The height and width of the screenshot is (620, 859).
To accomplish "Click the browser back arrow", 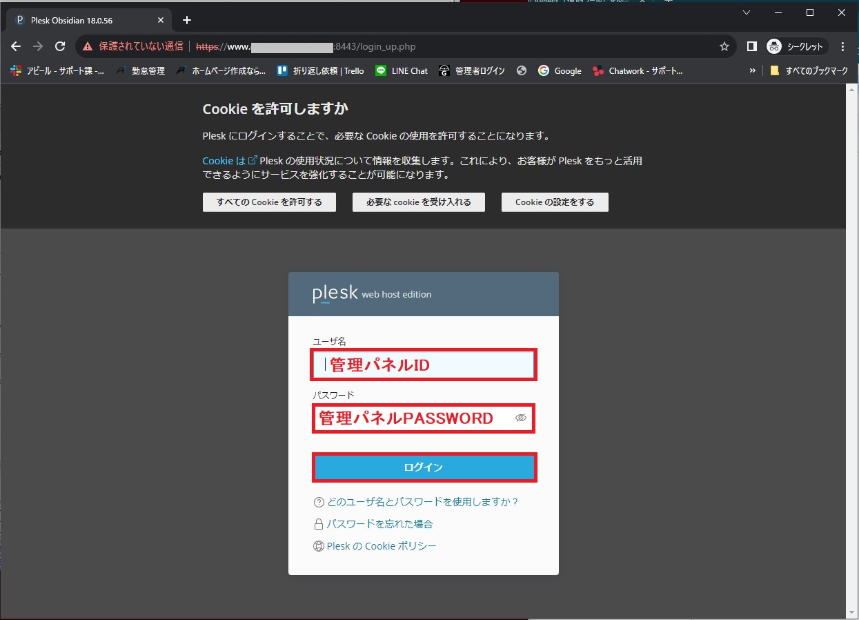I will [17, 46].
